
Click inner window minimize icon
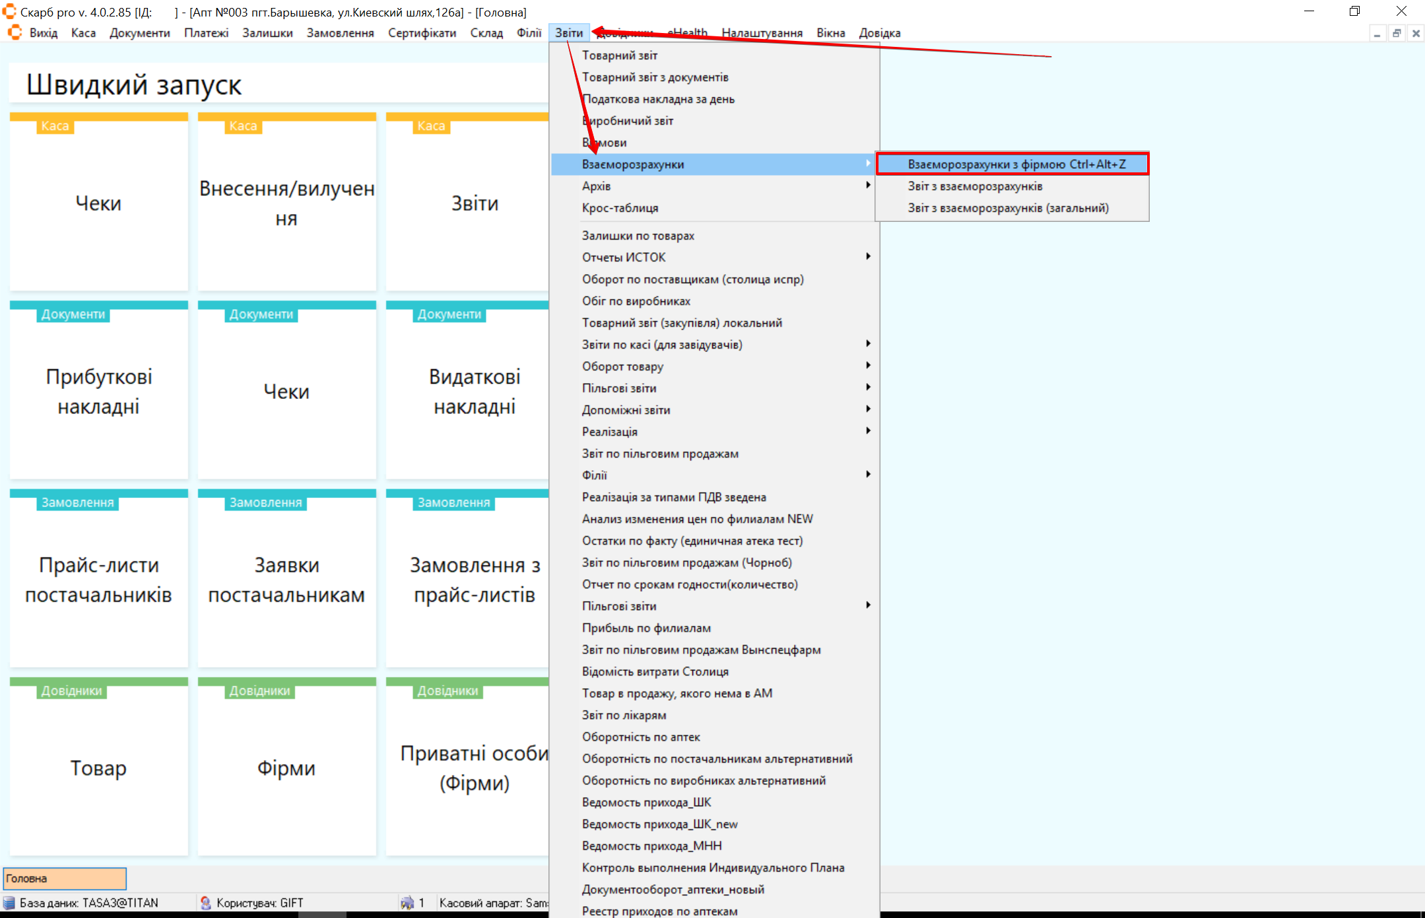(x=1377, y=33)
